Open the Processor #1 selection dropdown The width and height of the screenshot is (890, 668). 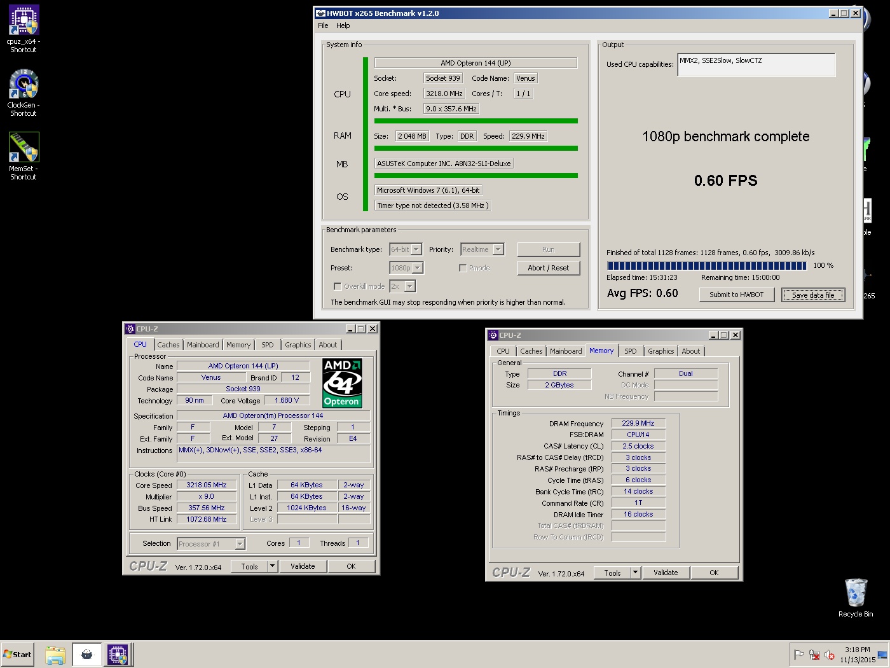[211, 543]
